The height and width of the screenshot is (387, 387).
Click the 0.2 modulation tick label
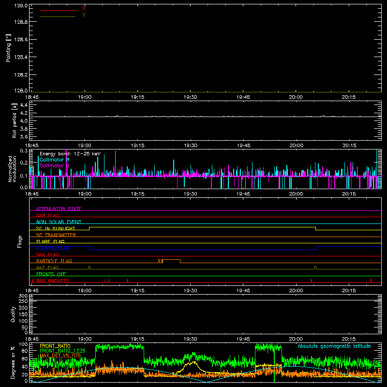[x=24, y=163]
